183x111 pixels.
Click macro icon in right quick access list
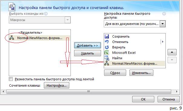tap(107, 63)
